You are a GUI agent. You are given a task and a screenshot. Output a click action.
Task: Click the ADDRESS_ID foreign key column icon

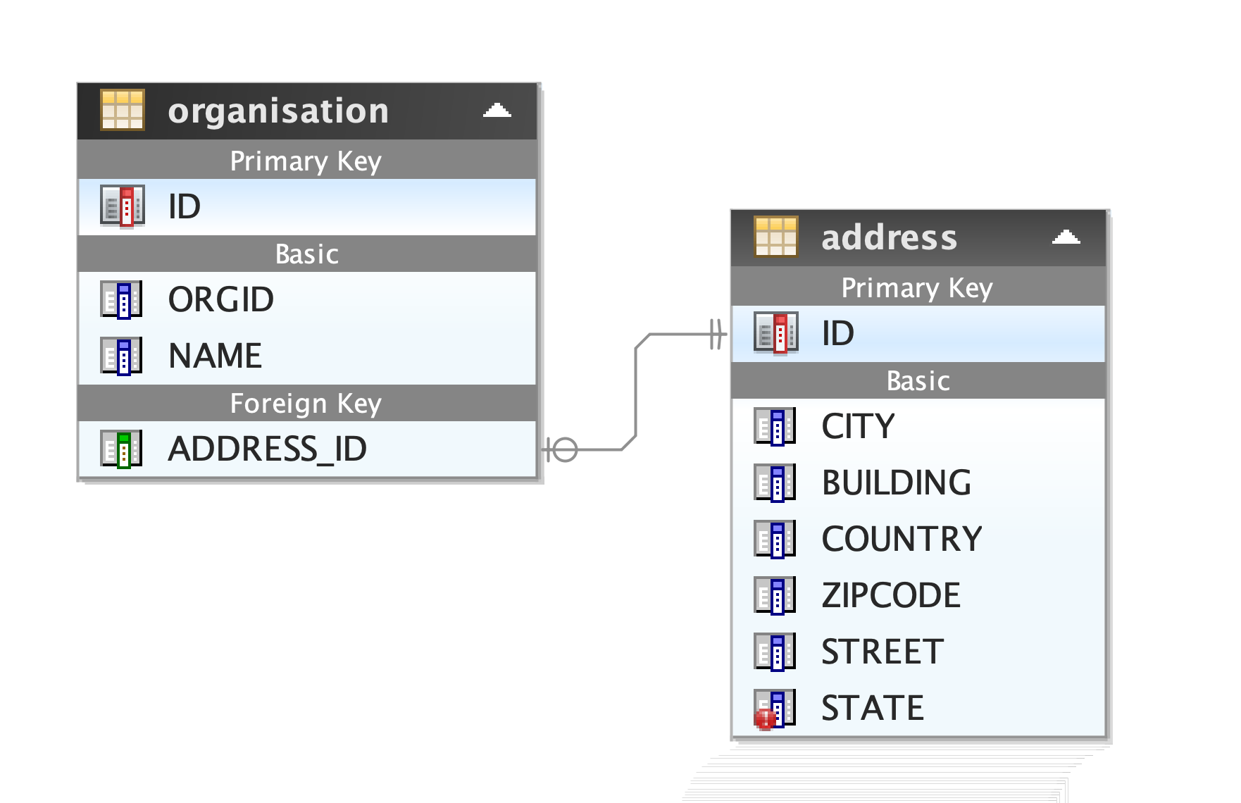point(122,449)
